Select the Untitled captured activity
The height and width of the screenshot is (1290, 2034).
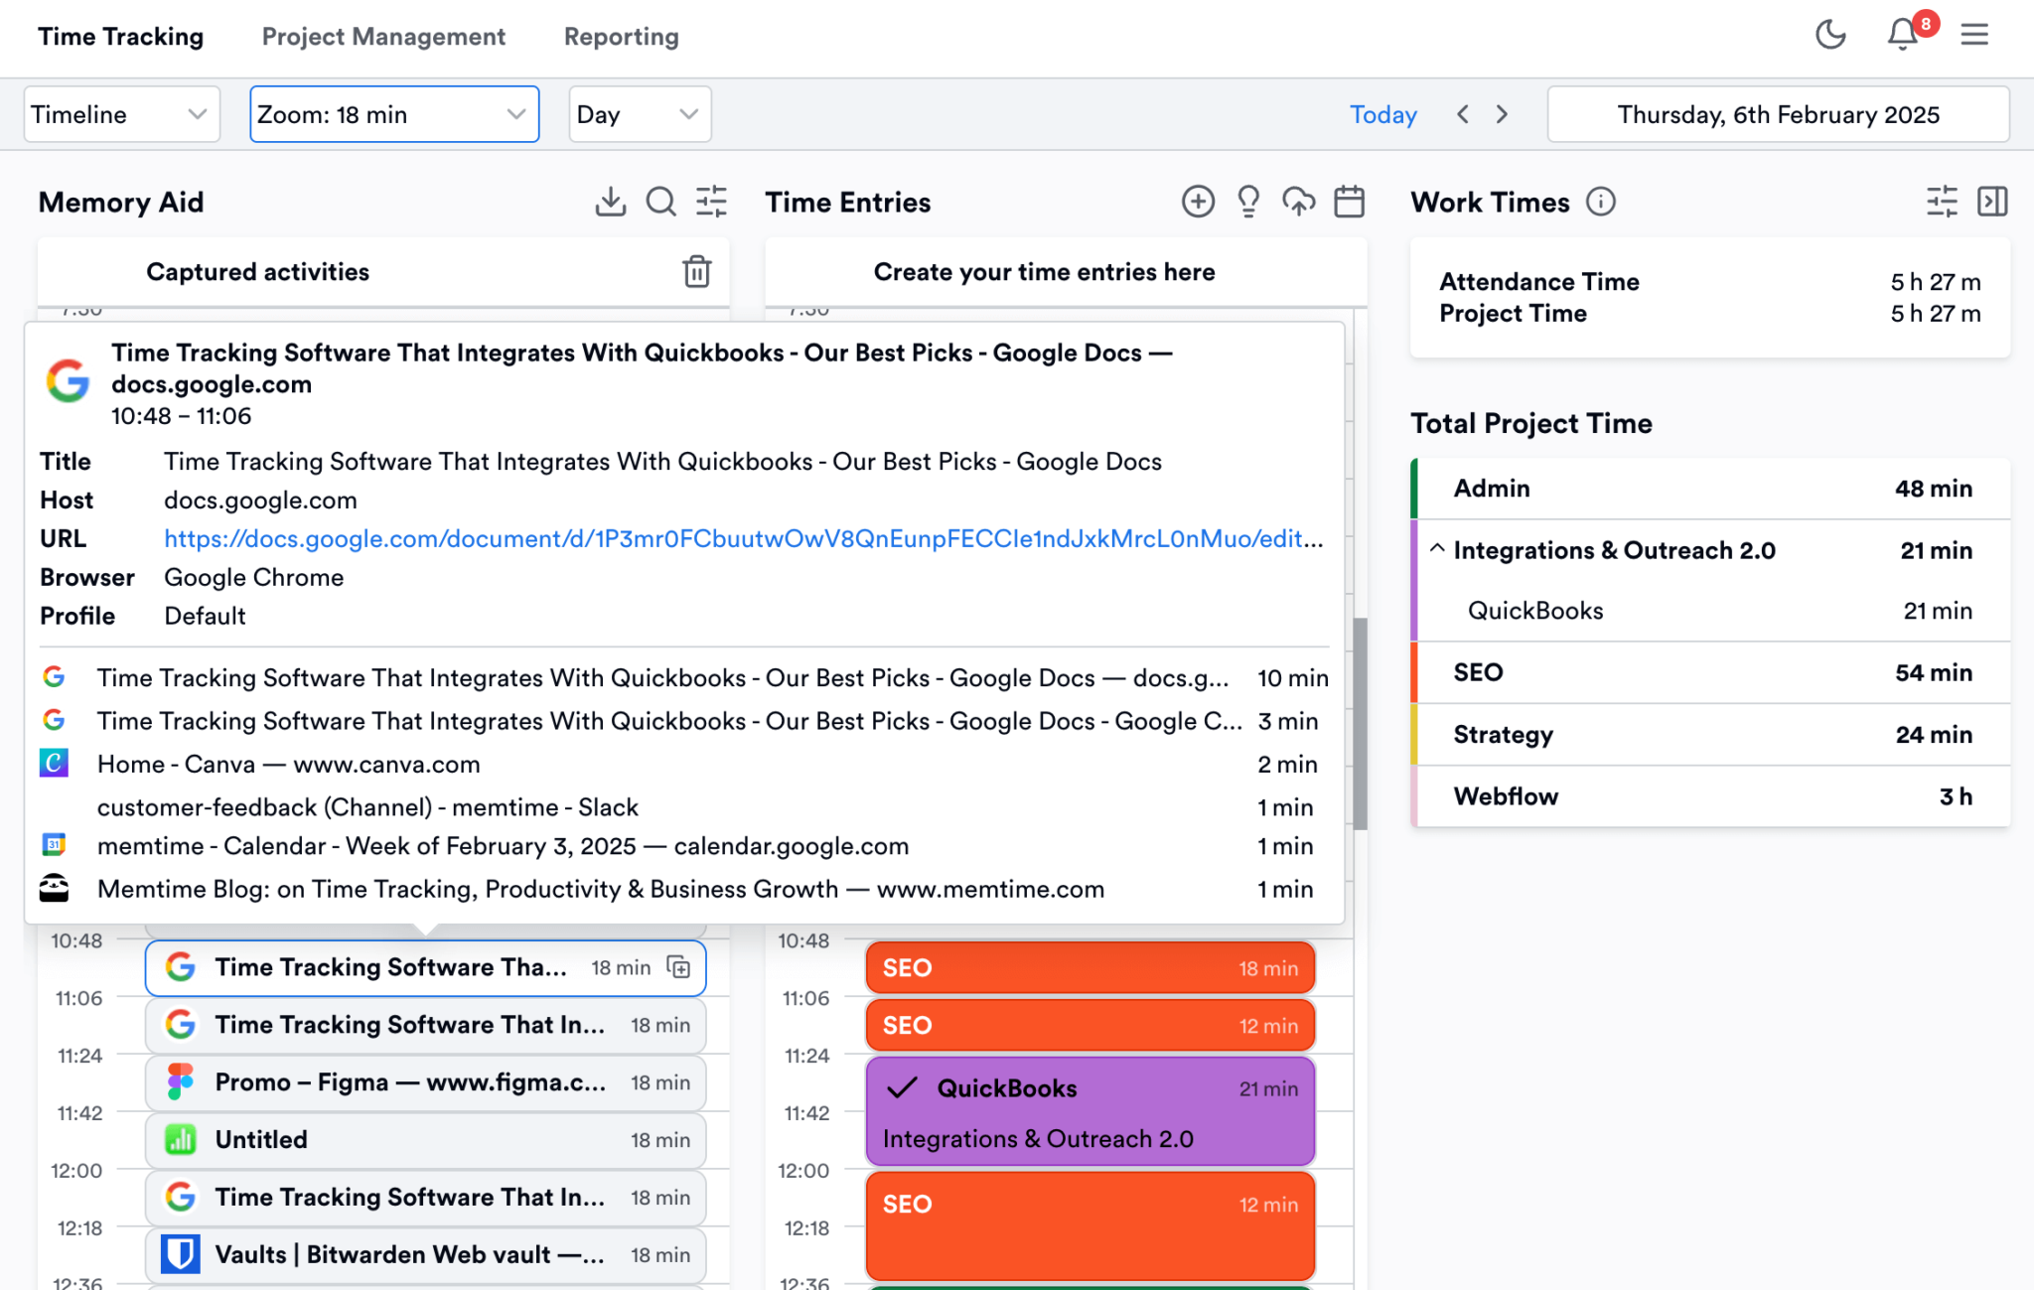point(425,1140)
